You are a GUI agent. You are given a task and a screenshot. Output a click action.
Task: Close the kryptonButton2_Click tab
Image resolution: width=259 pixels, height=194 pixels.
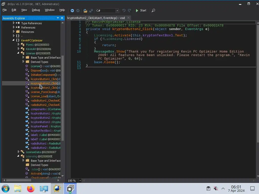pos(128,18)
